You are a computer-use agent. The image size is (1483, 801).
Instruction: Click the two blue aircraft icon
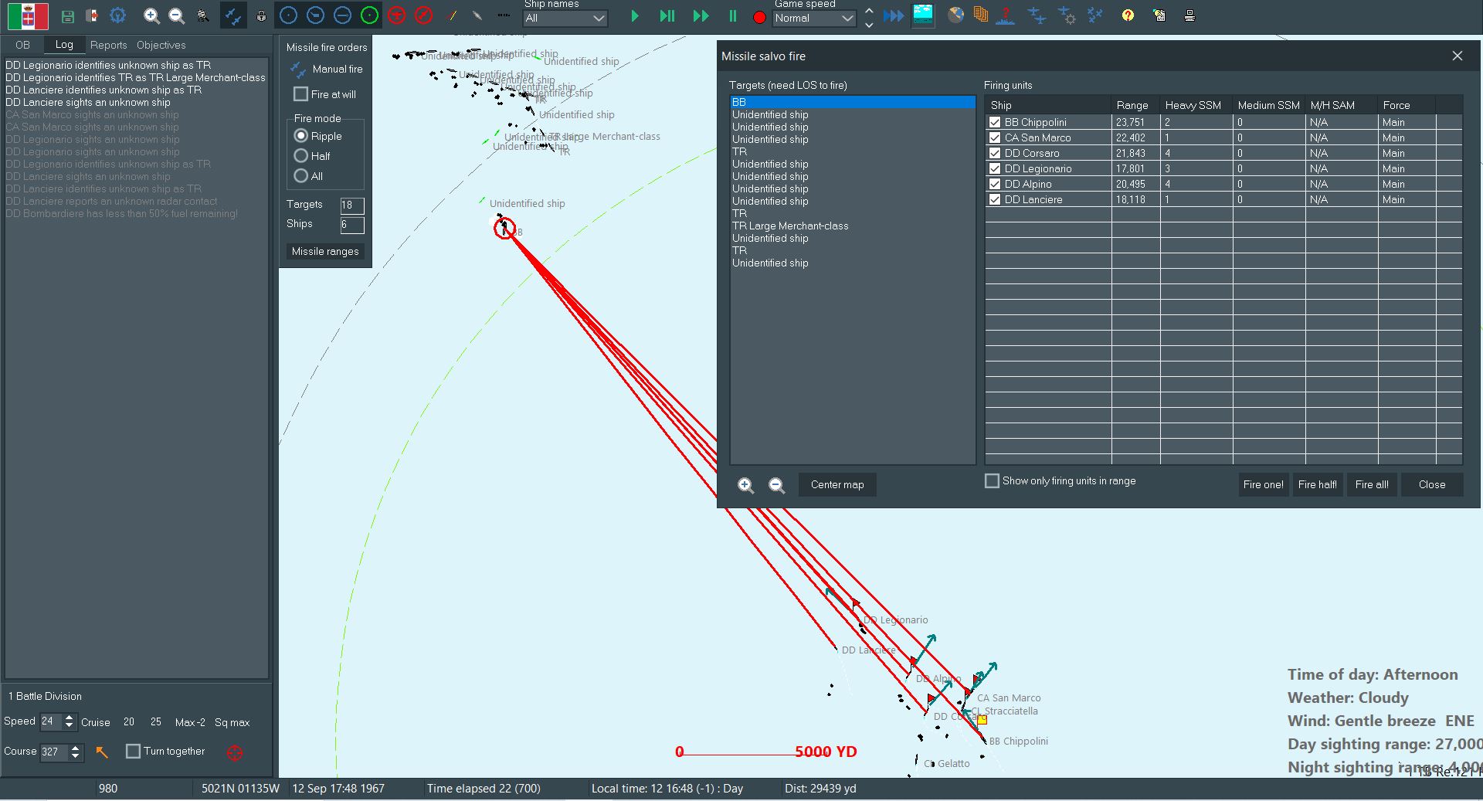(1037, 15)
